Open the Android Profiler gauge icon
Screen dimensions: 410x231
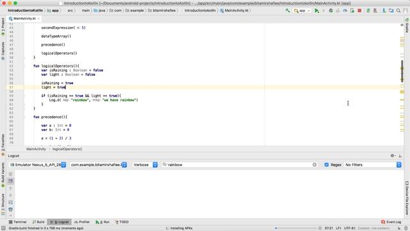pyautogui.click(x=345, y=10)
